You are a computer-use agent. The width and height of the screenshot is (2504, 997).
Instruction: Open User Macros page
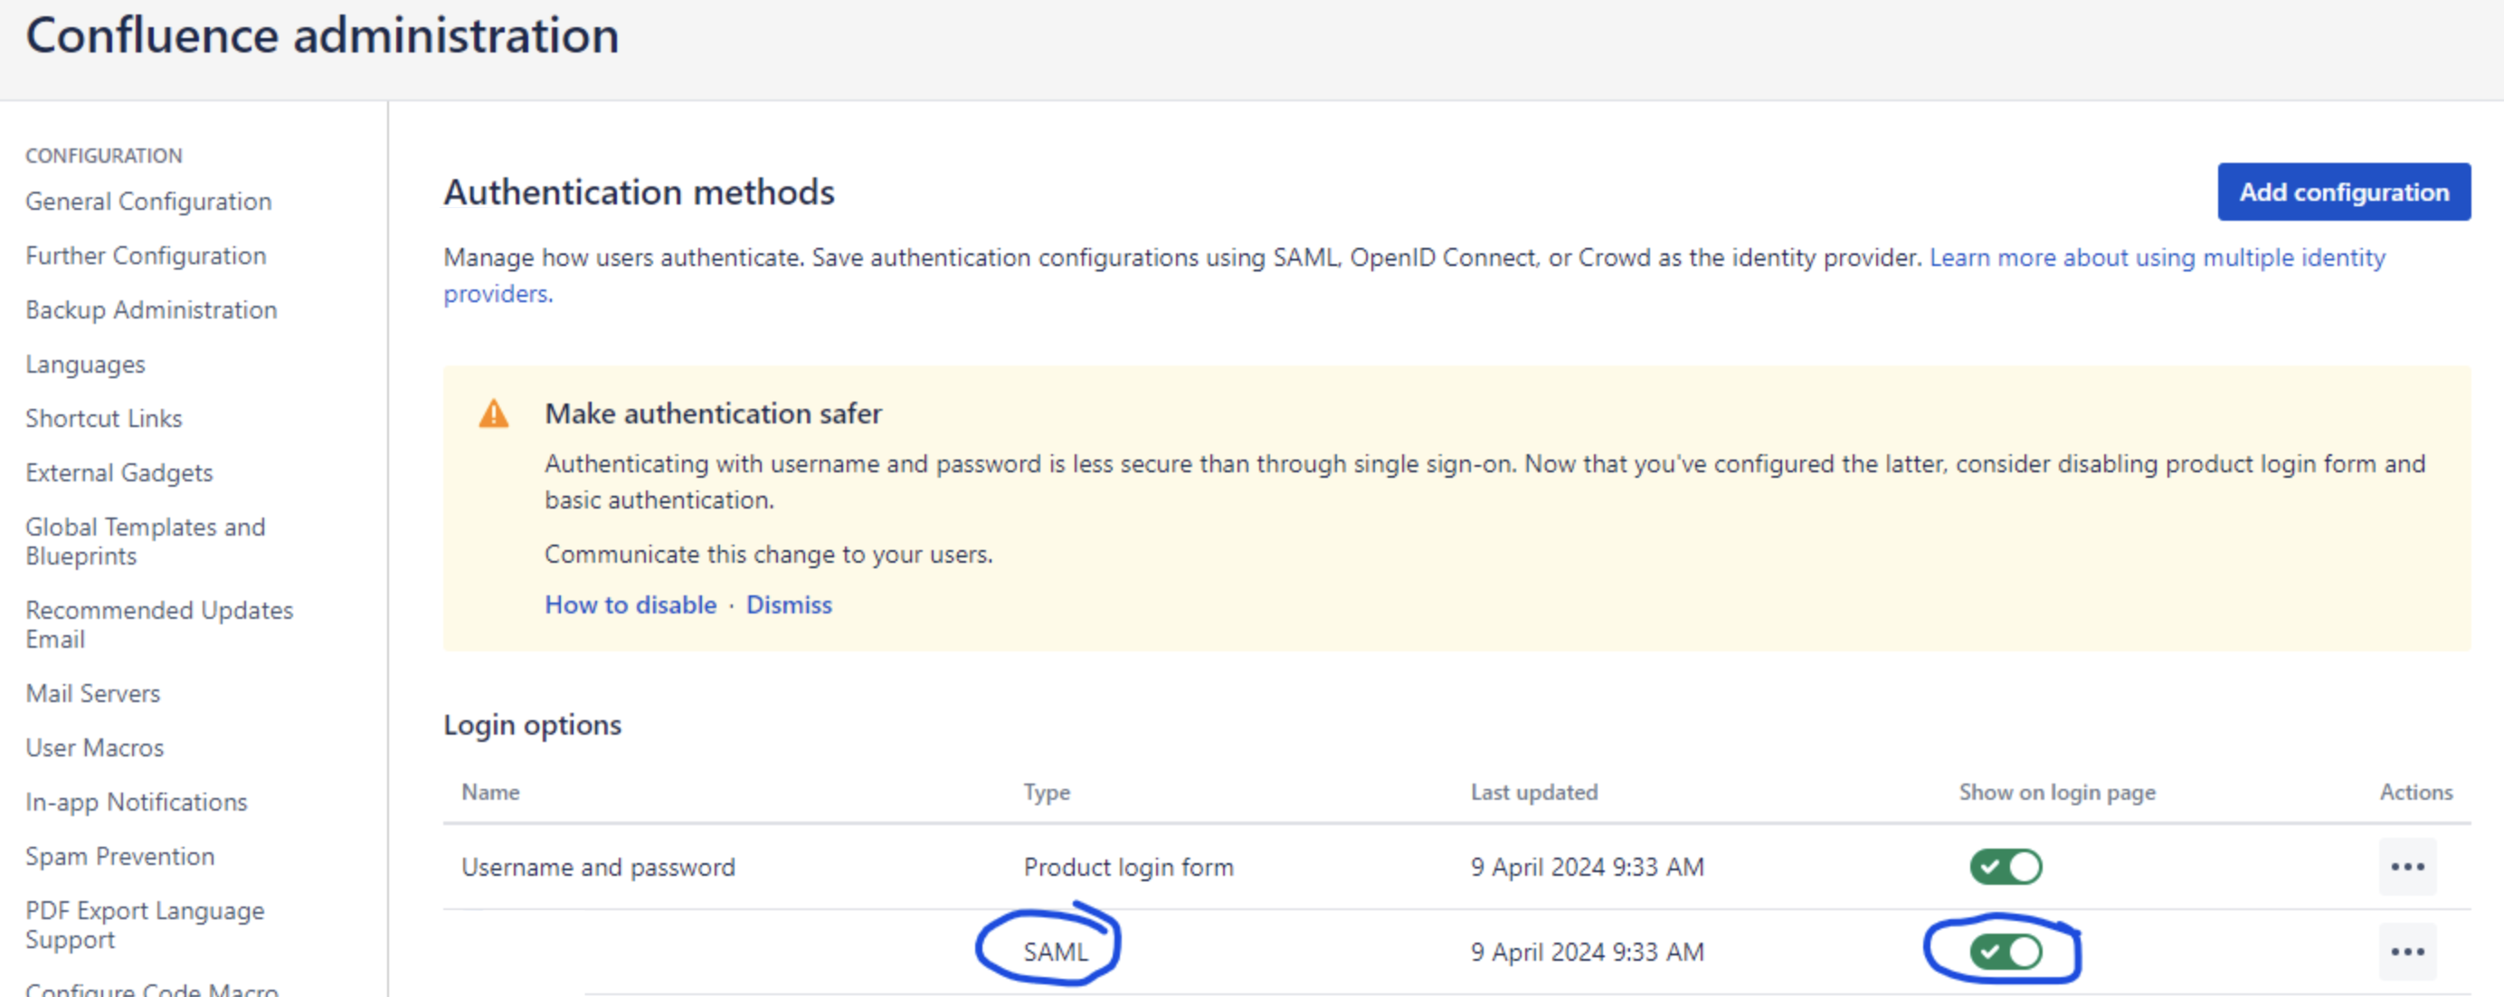(95, 748)
